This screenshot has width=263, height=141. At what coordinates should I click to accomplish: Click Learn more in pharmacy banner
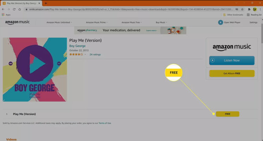tap(151, 30)
